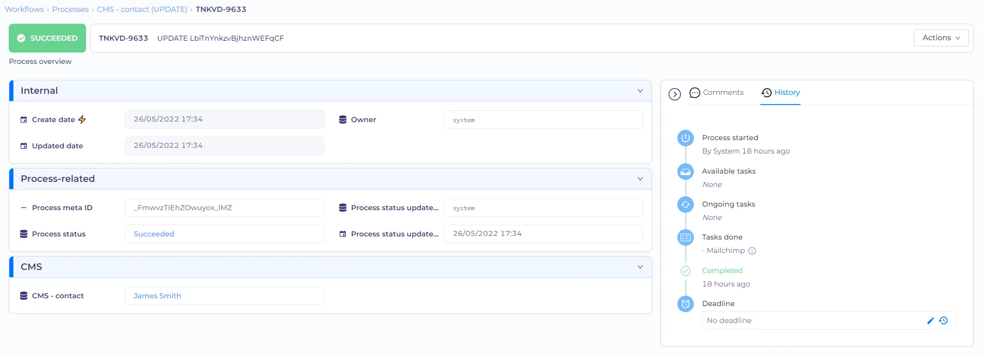Click the calendar icon next to the dated Process status update field

point(343,234)
